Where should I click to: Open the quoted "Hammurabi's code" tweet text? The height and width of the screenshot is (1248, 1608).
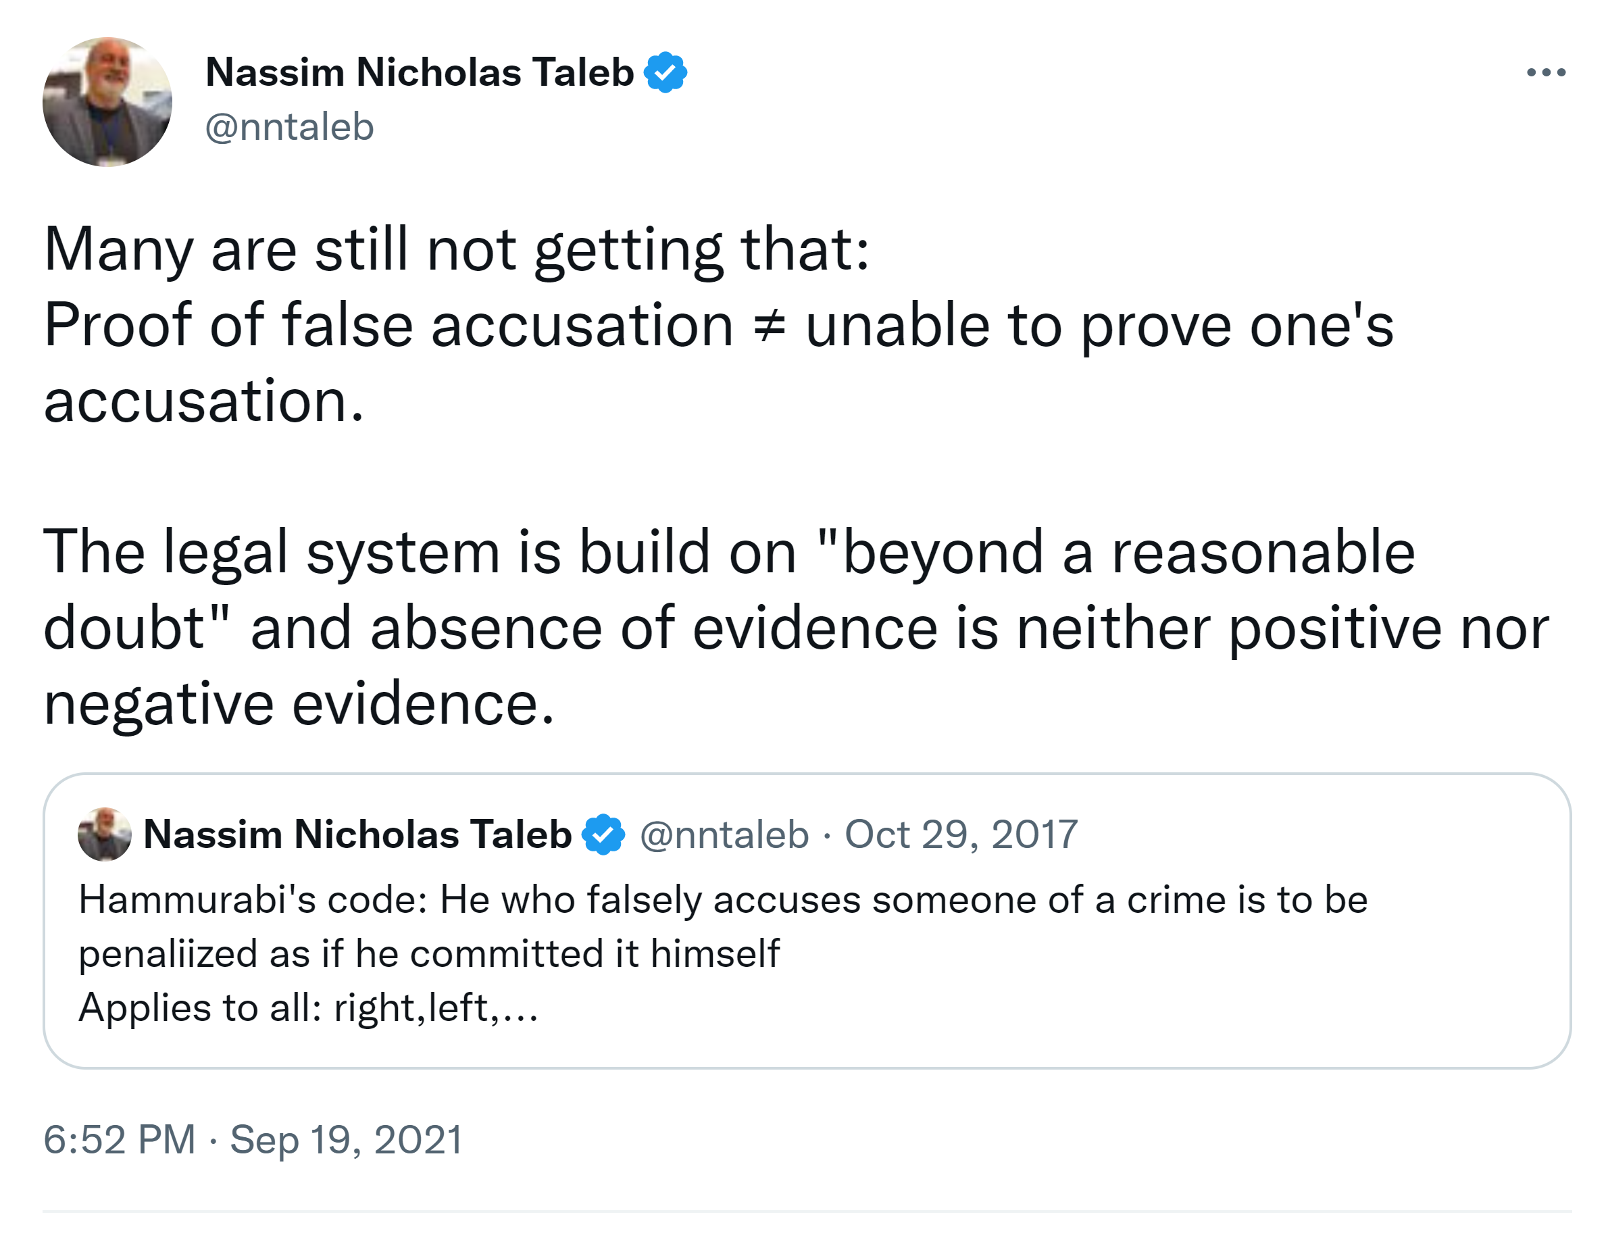click(x=722, y=900)
